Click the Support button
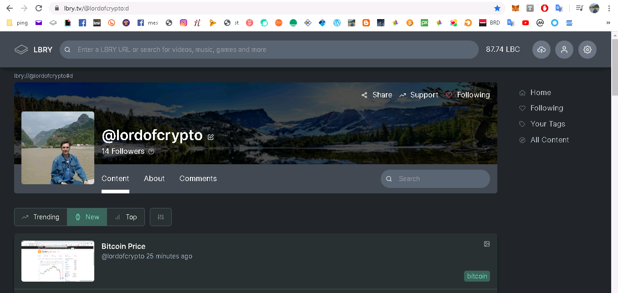The width and height of the screenshot is (618, 293). (x=419, y=95)
